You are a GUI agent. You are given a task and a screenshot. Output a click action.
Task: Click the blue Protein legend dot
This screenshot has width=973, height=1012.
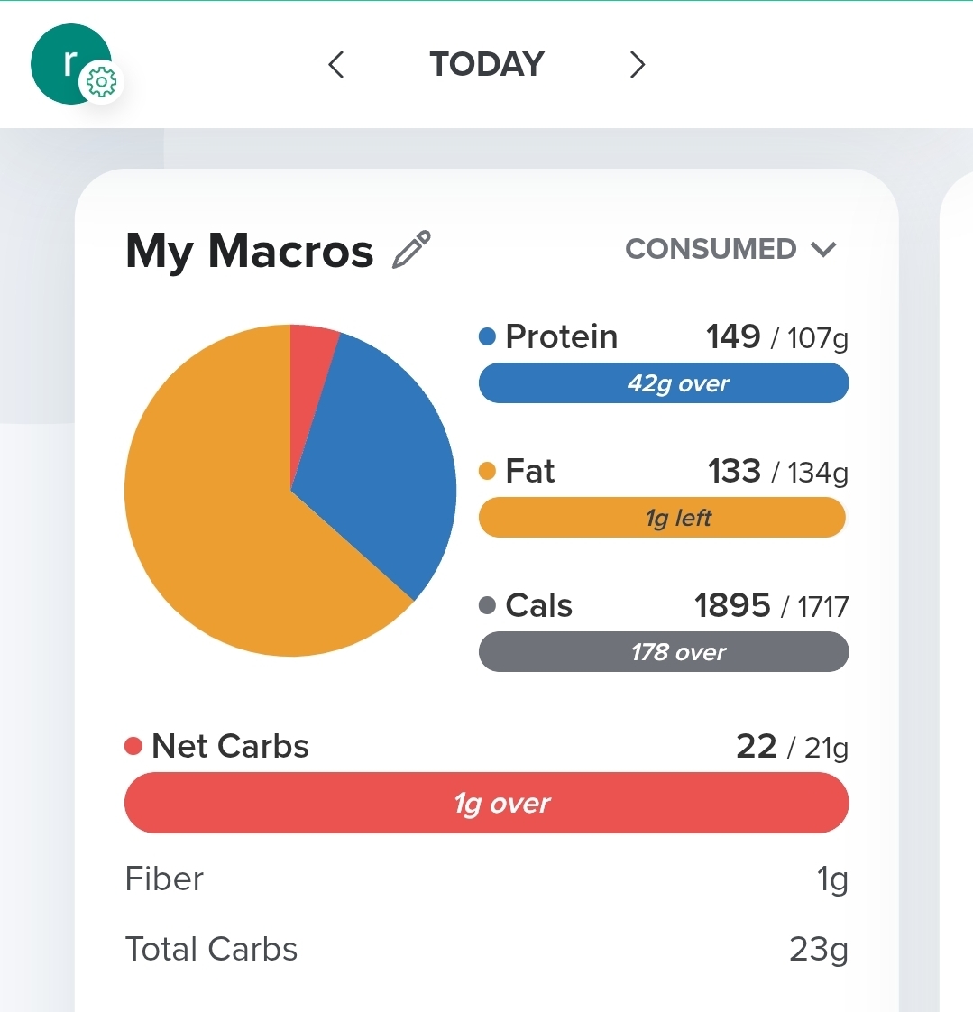tap(487, 336)
